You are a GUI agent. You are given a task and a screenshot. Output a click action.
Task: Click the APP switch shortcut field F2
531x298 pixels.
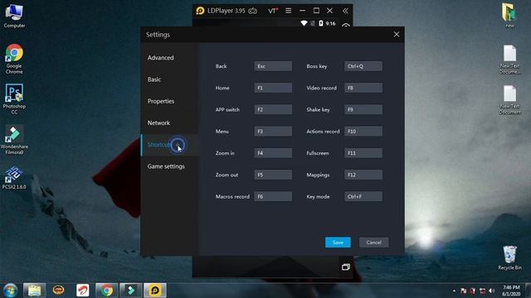[x=273, y=109]
